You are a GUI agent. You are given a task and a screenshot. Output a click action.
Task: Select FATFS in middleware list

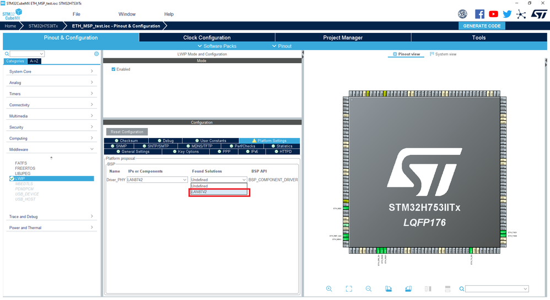tap(21, 163)
